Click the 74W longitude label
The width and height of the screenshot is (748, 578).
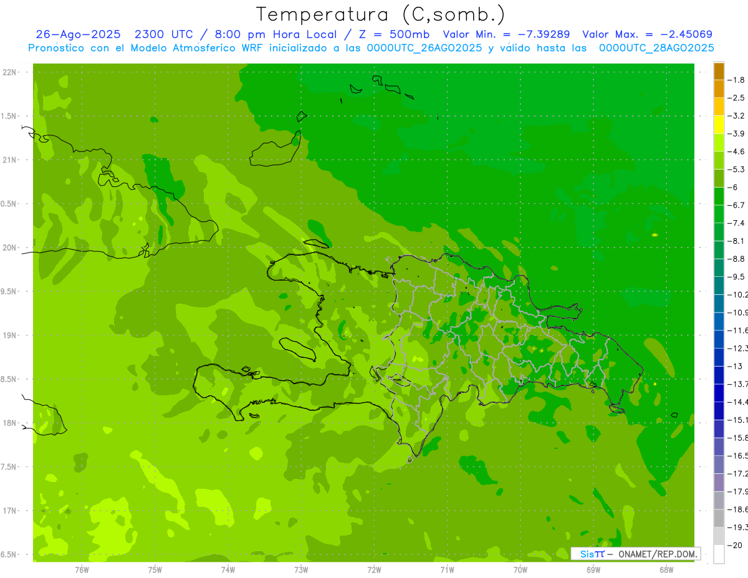(228, 570)
